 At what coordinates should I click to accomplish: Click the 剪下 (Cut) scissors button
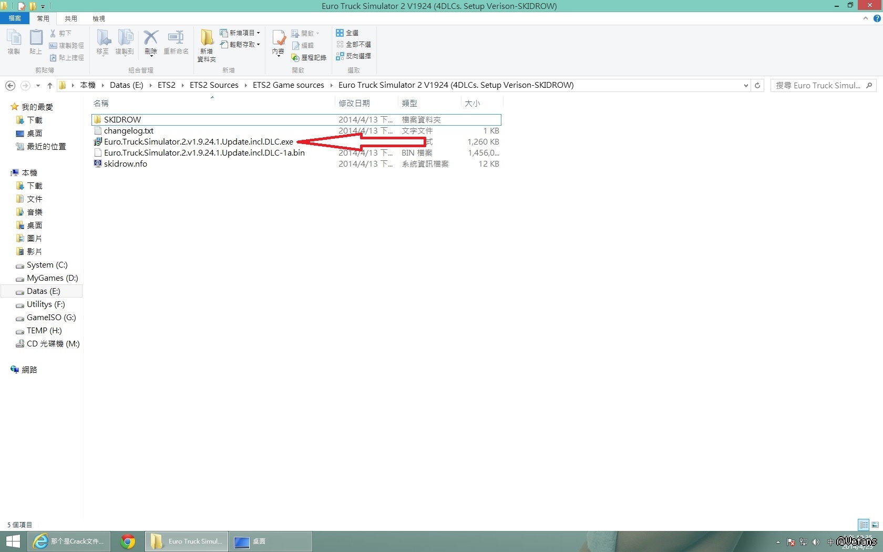tap(60, 33)
